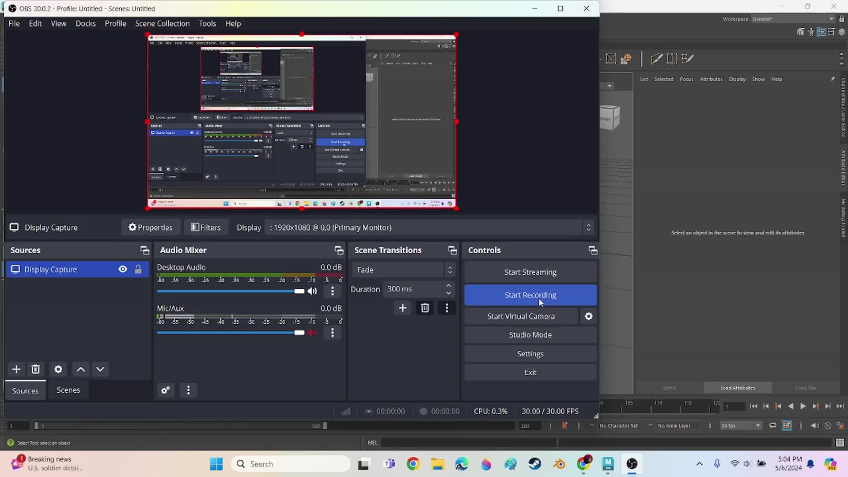
Task: Click the Start Streaming button
Action: point(530,272)
